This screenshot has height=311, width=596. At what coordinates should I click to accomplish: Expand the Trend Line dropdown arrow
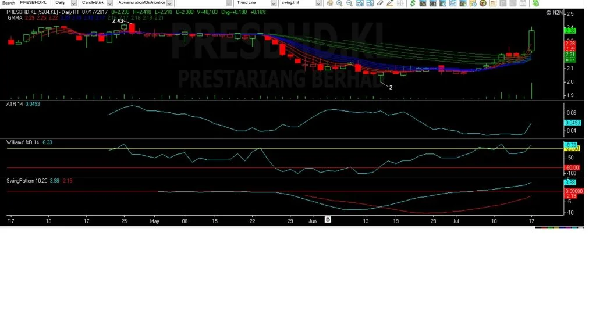click(x=274, y=3)
